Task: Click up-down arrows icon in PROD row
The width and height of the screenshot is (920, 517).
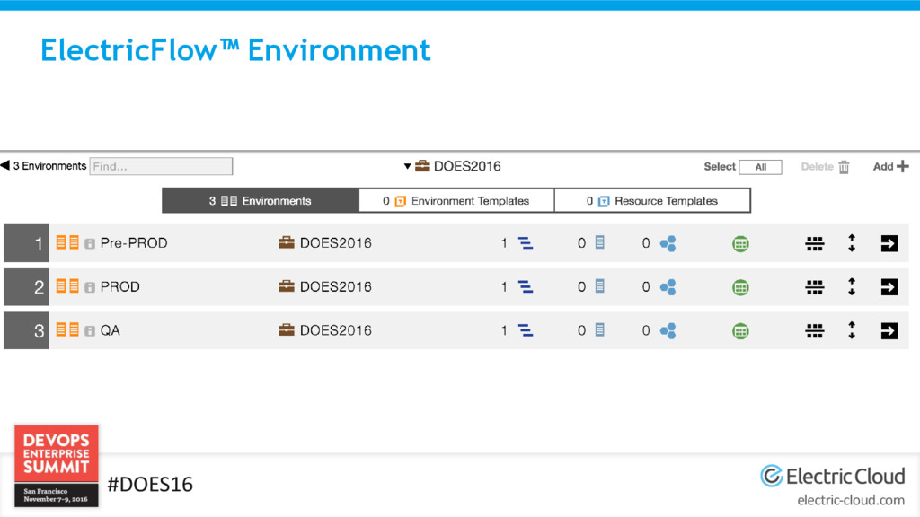Action: coord(852,286)
